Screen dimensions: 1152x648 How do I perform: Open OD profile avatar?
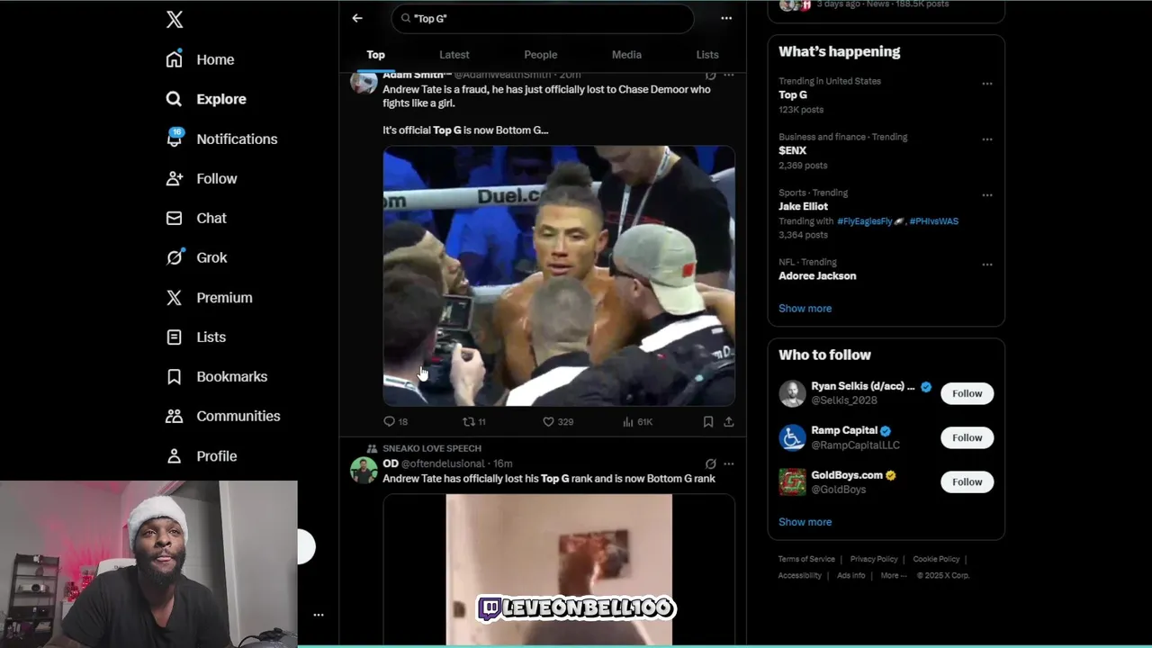(x=364, y=471)
